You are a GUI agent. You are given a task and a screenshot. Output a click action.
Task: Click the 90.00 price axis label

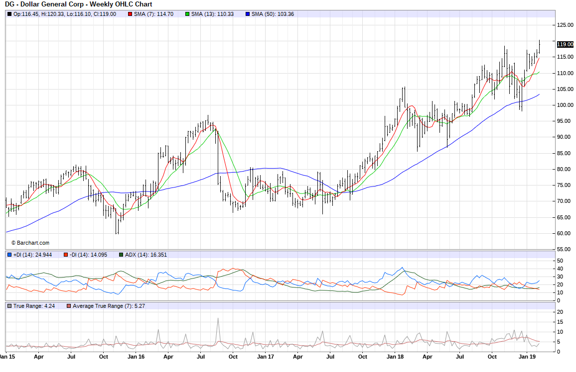[x=565, y=137]
